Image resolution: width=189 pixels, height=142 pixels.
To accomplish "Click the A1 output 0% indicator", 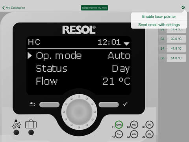I will pos(134,134).
